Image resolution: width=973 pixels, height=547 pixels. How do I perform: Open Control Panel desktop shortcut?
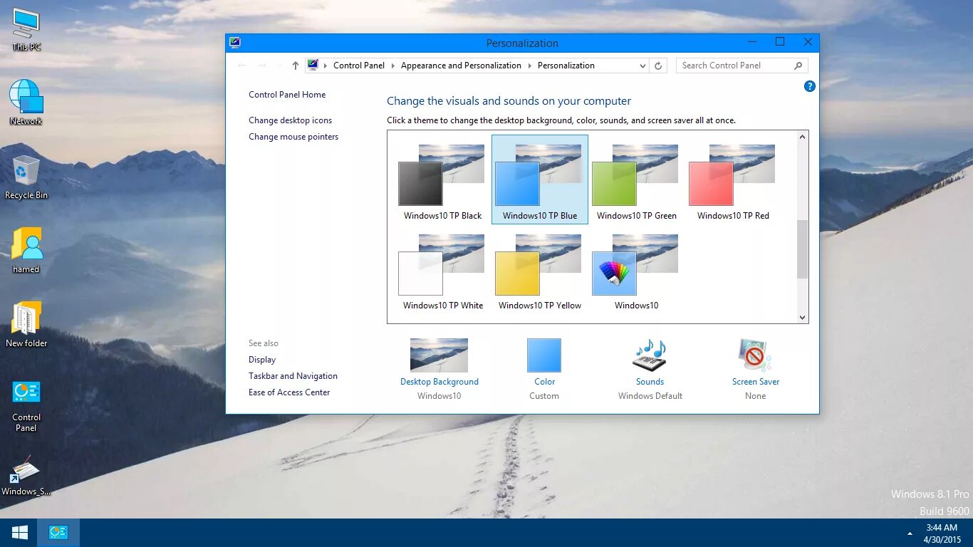pyautogui.click(x=26, y=406)
